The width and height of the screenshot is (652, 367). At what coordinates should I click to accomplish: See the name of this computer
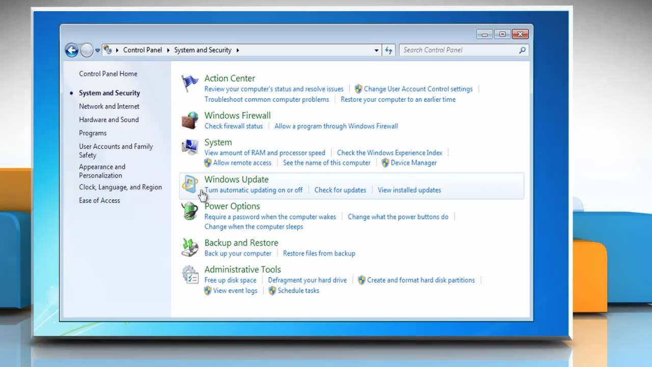click(x=327, y=163)
